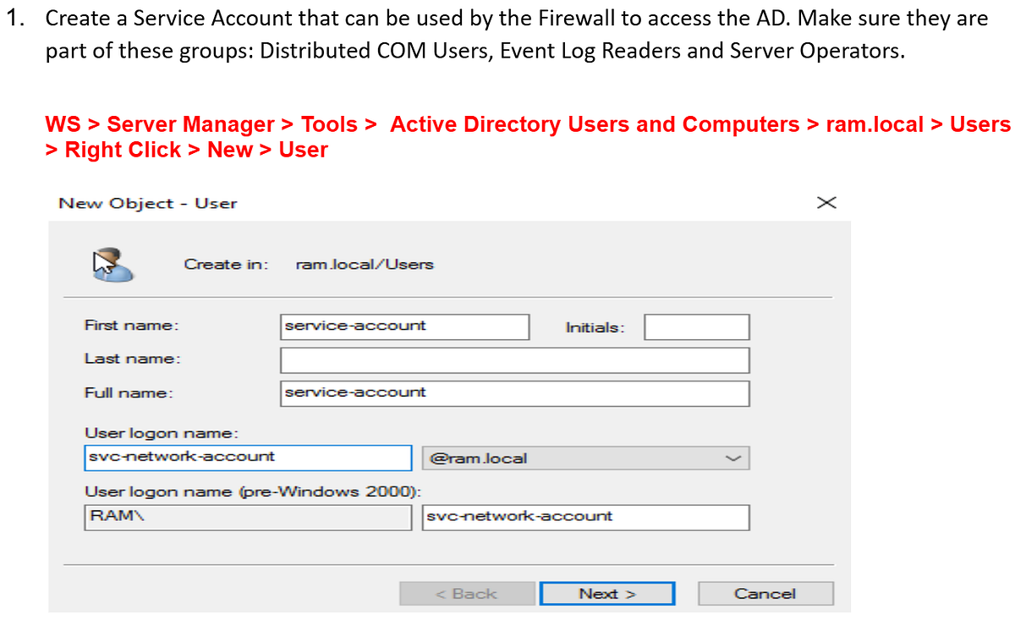Screen dimensions: 1015x620
Task: Click the ram.local/Users container path text
Action: (365, 264)
